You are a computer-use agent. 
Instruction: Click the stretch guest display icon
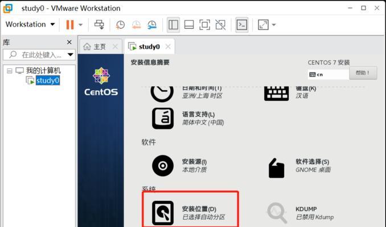click(263, 25)
